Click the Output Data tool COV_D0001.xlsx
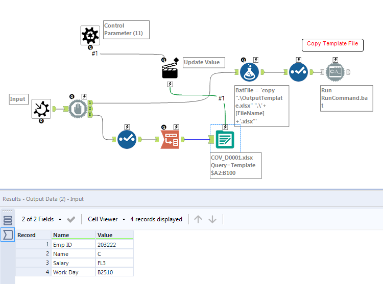Viewport: 383px width, 284px height. [x=225, y=139]
